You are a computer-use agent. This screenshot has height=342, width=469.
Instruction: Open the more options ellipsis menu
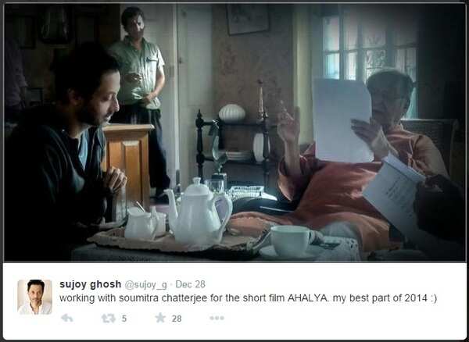(217, 318)
